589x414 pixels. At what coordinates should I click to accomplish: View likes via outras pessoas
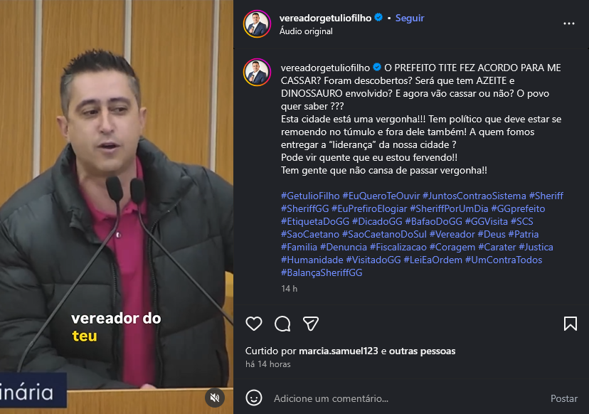(422, 351)
